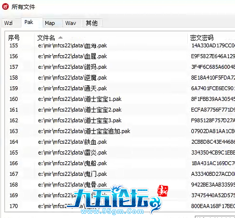Click cipher value starting 8E18A410

click(x=213, y=78)
